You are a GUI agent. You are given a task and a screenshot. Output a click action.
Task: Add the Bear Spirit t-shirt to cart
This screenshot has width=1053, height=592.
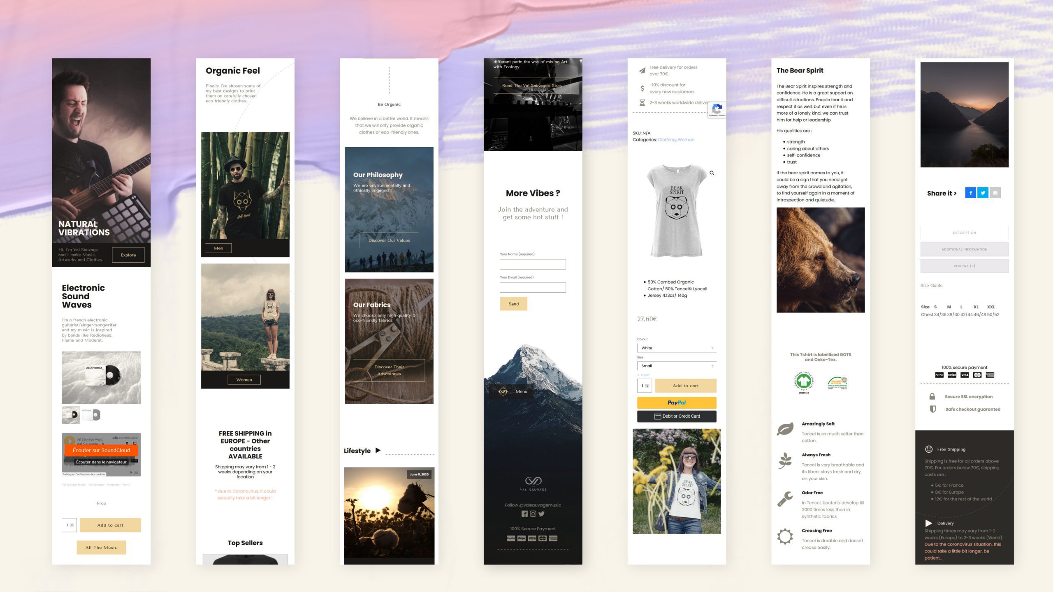(x=686, y=386)
